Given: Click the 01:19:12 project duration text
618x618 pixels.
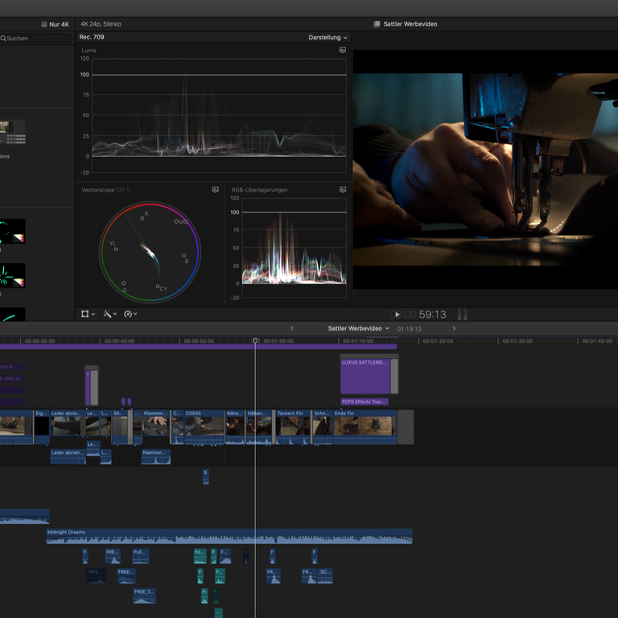Looking at the screenshot, I should (x=409, y=328).
